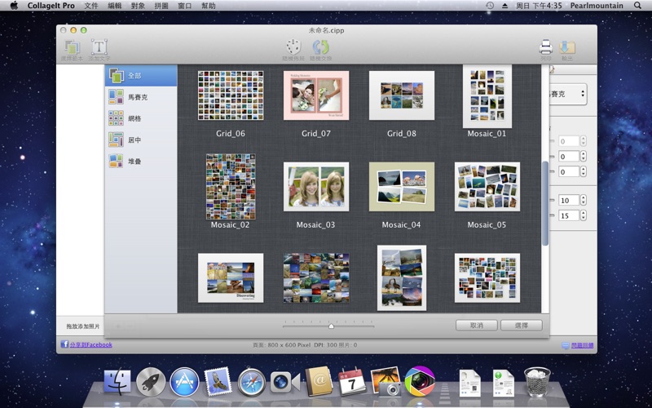Click the Spotlight search magnifier icon
This screenshot has width=652, height=408.
(x=637, y=6)
